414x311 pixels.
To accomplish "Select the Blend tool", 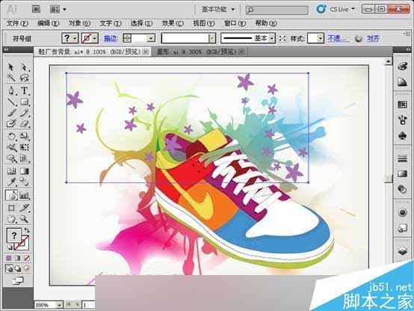I will [x=24, y=182].
